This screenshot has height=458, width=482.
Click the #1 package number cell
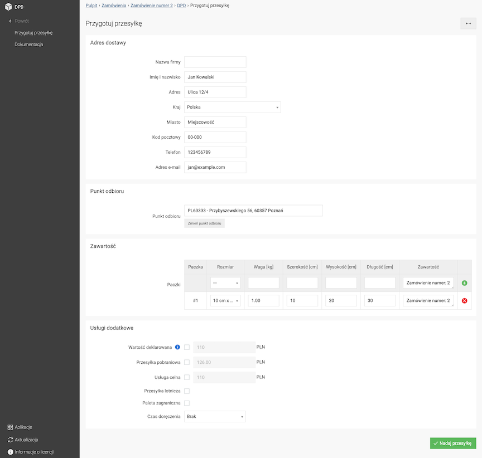click(195, 301)
